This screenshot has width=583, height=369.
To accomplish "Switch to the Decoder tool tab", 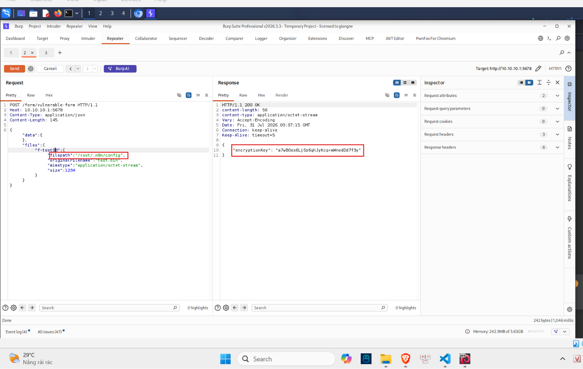I will tap(206, 39).
